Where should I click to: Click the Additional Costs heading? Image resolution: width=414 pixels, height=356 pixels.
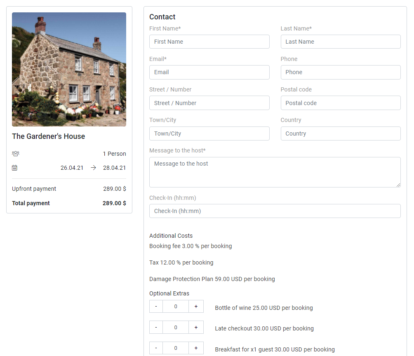click(x=171, y=236)
